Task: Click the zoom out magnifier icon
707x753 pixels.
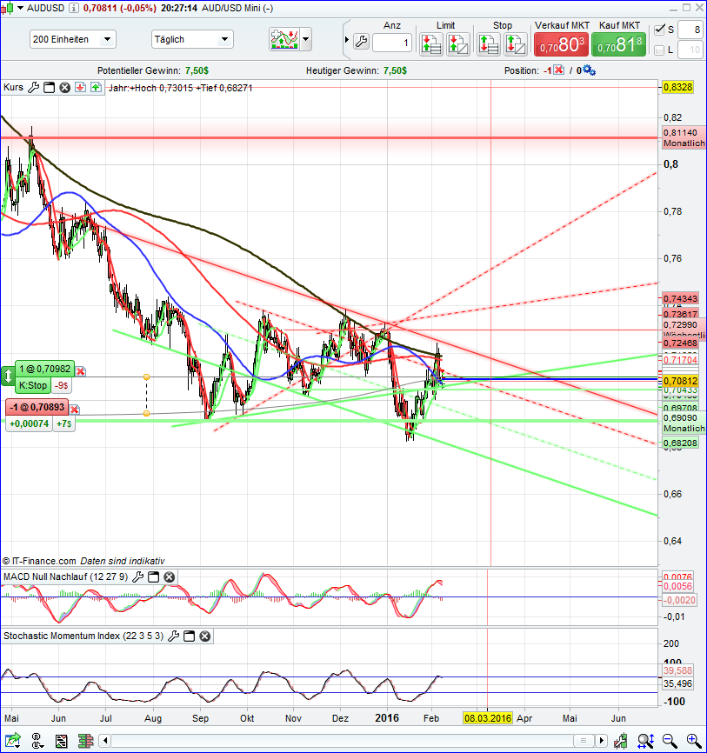Action: point(670,741)
